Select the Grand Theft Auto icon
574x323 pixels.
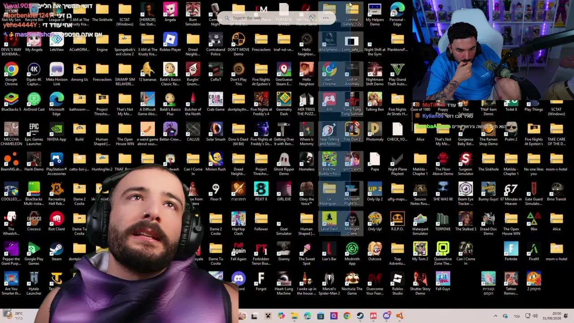point(397,74)
